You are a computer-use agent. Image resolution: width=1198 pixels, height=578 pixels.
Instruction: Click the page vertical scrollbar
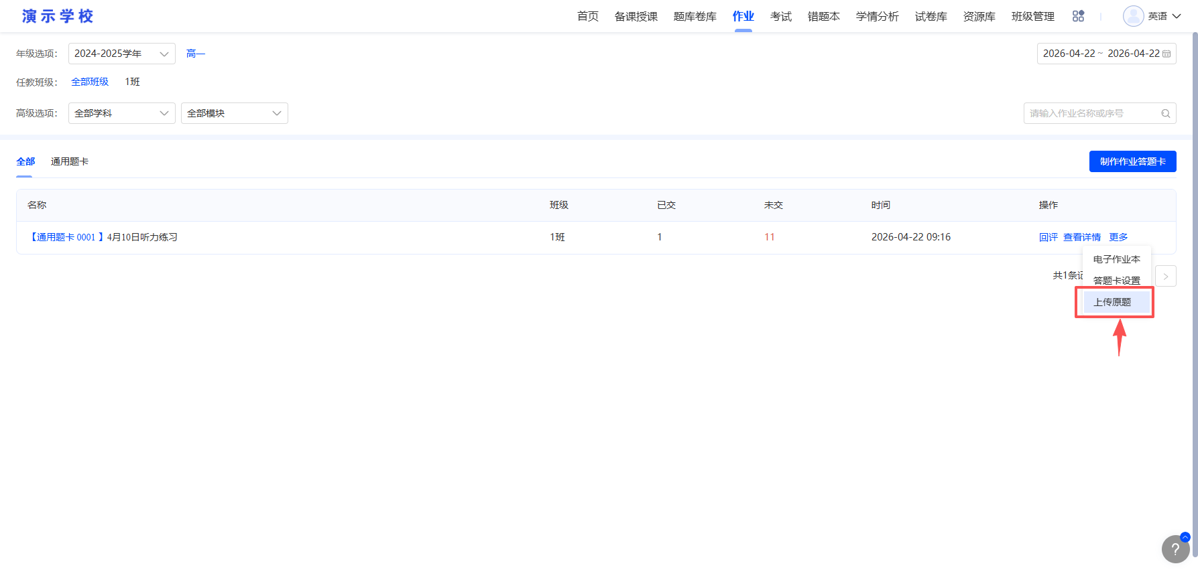coord(1194,295)
